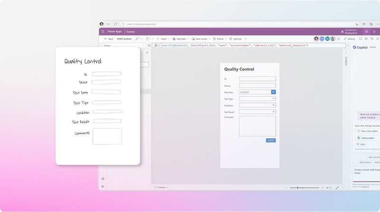Screen dimensions: 380x212
Task: Click Back in Power Apps toolbar
Action: point(109,39)
